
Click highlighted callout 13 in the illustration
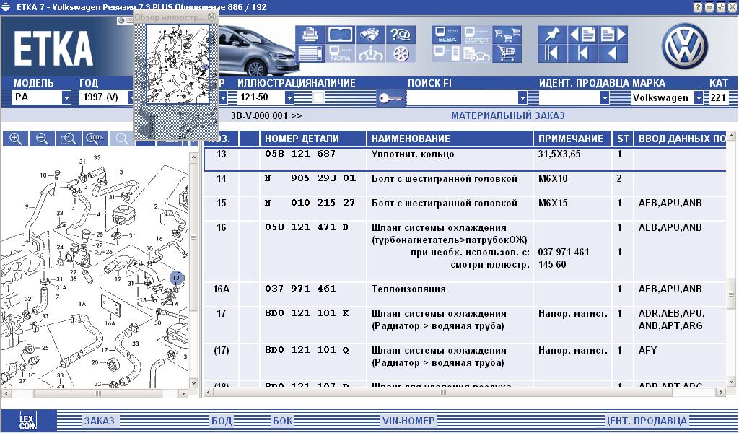click(176, 278)
